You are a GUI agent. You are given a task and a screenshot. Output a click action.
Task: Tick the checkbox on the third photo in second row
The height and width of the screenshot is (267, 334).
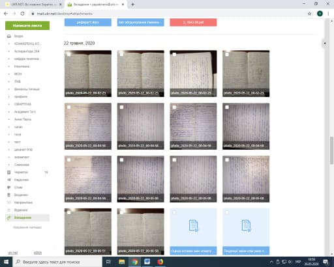174,107
